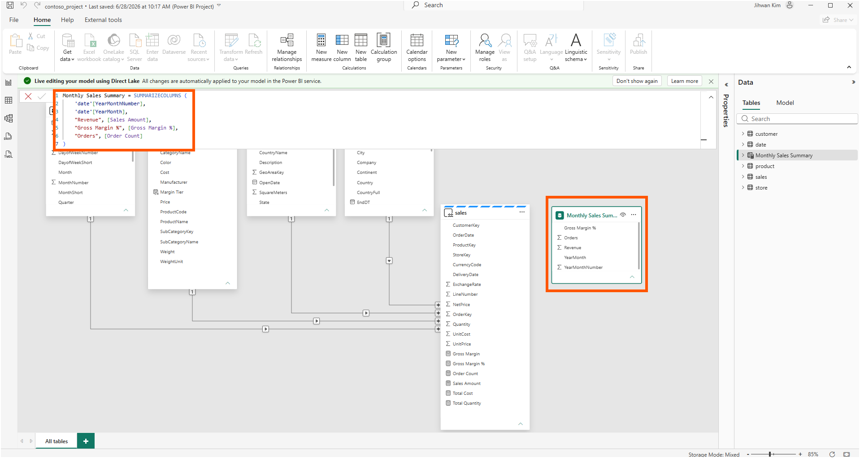
Task: Open Calculation group tool
Action: pos(384,48)
